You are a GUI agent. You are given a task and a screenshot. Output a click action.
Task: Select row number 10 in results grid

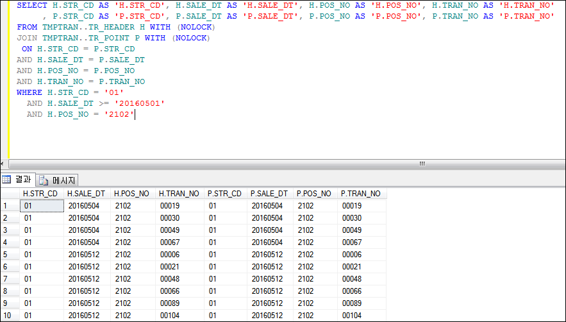10,316
